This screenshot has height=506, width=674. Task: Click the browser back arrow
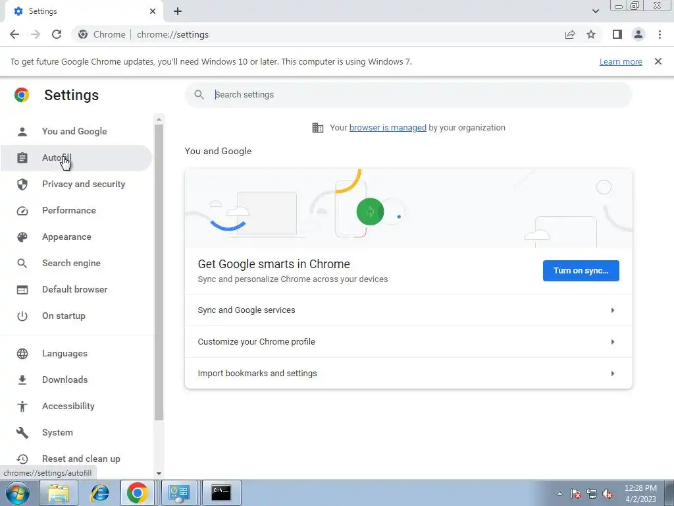(x=14, y=34)
